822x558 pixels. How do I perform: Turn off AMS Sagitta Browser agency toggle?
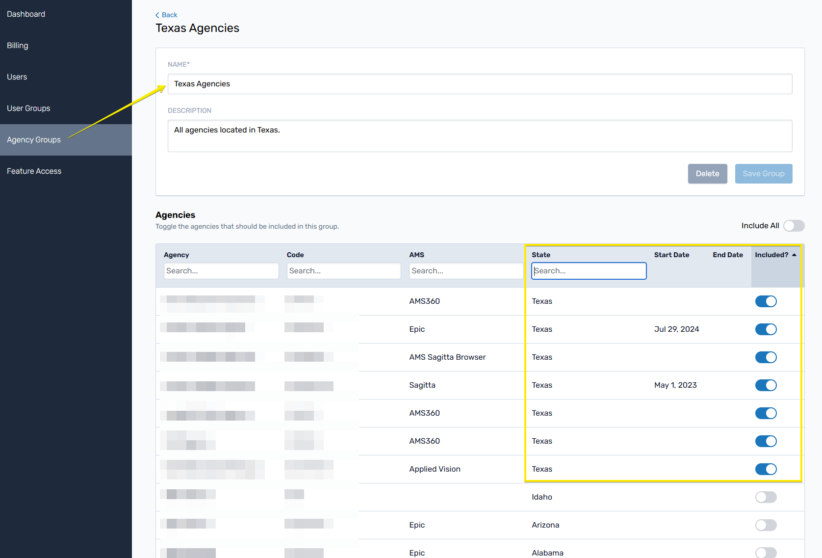point(766,357)
